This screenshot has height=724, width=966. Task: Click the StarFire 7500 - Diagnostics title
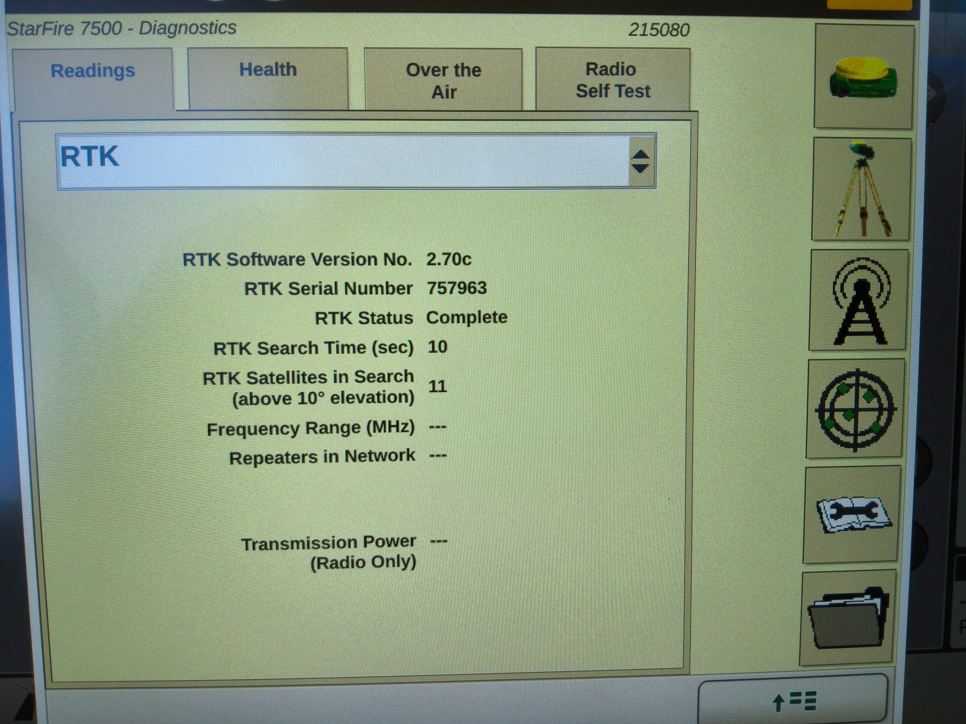pyautogui.click(x=122, y=28)
